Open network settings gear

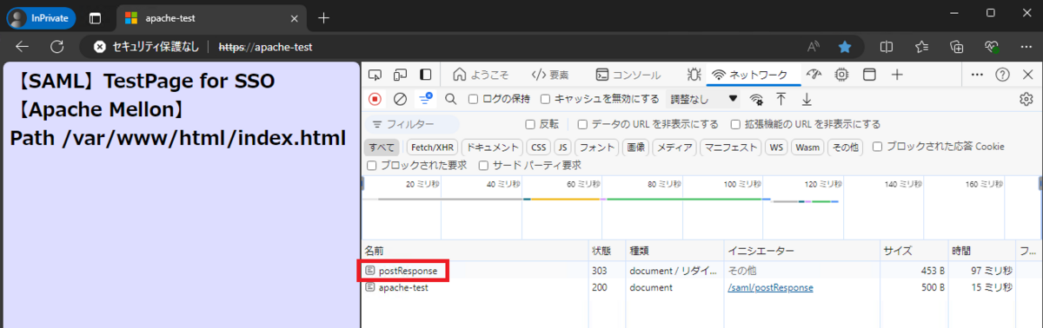pos(1026,99)
